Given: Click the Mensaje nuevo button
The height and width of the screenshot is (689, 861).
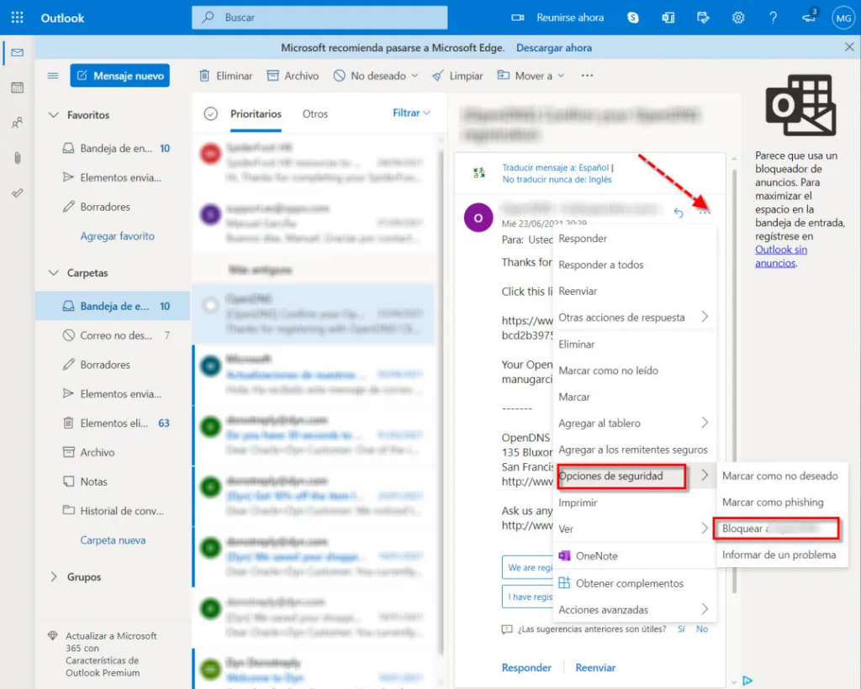Looking at the screenshot, I should pos(119,76).
